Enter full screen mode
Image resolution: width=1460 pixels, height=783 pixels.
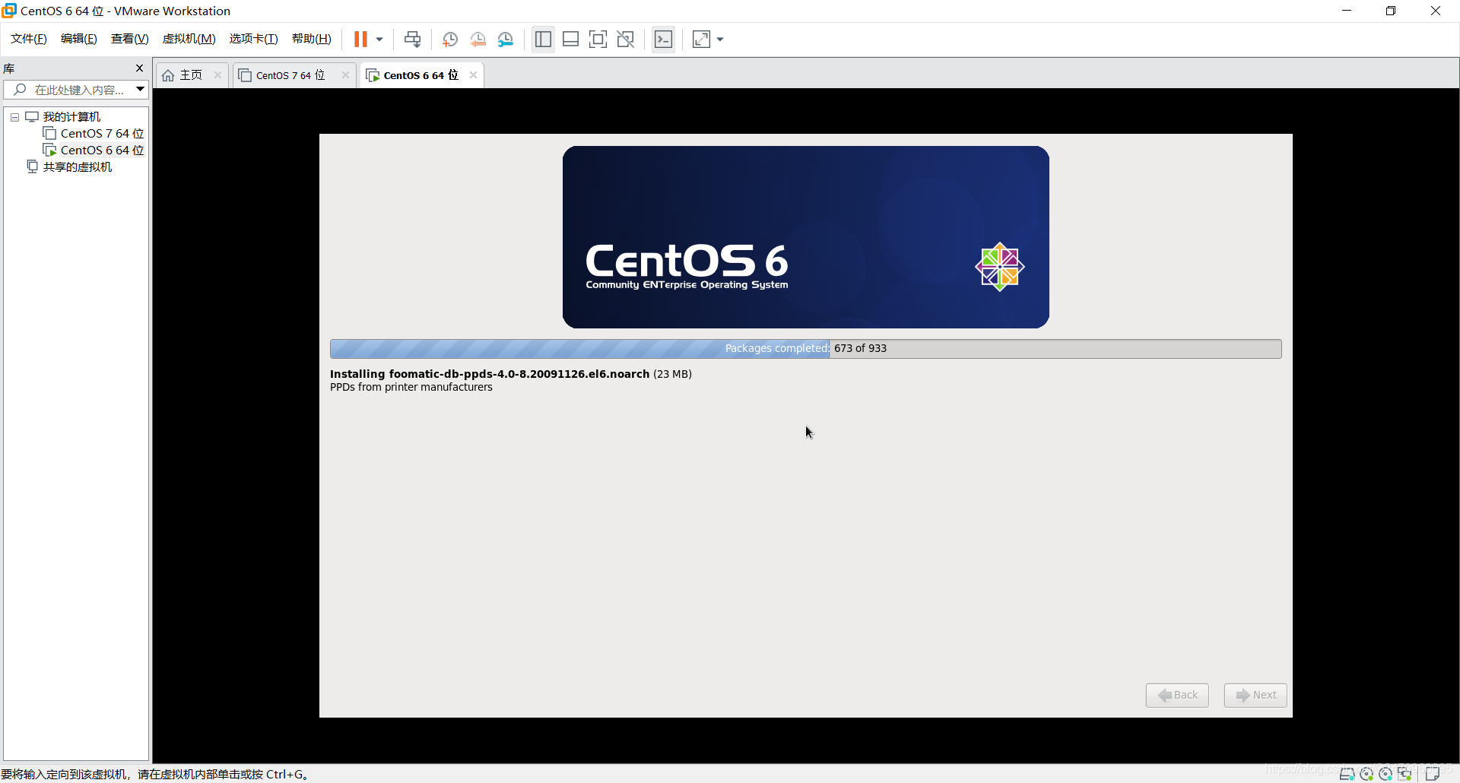click(x=598, y=39)
